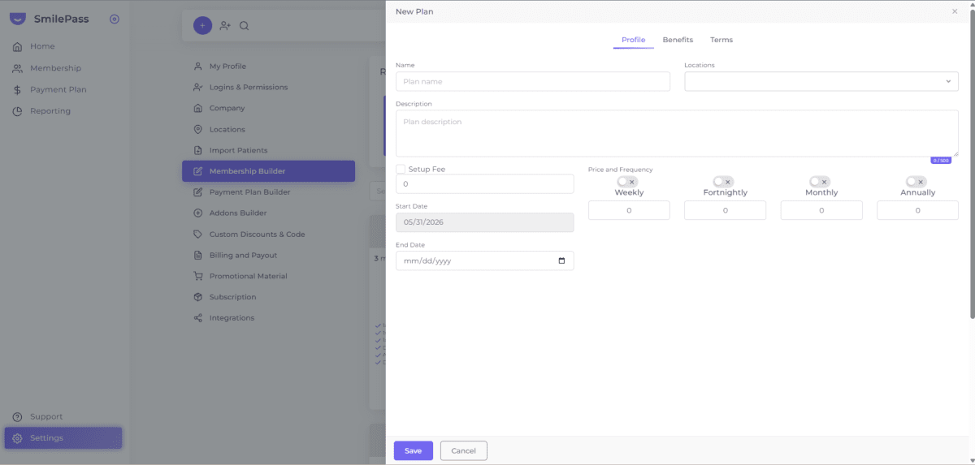975x465 pixels.
Task: Click the Home house icon in sidebar
Action: click(17, 47)
